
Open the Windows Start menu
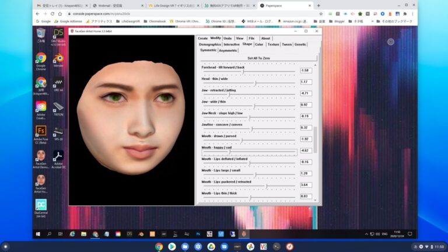coord(38,234)
